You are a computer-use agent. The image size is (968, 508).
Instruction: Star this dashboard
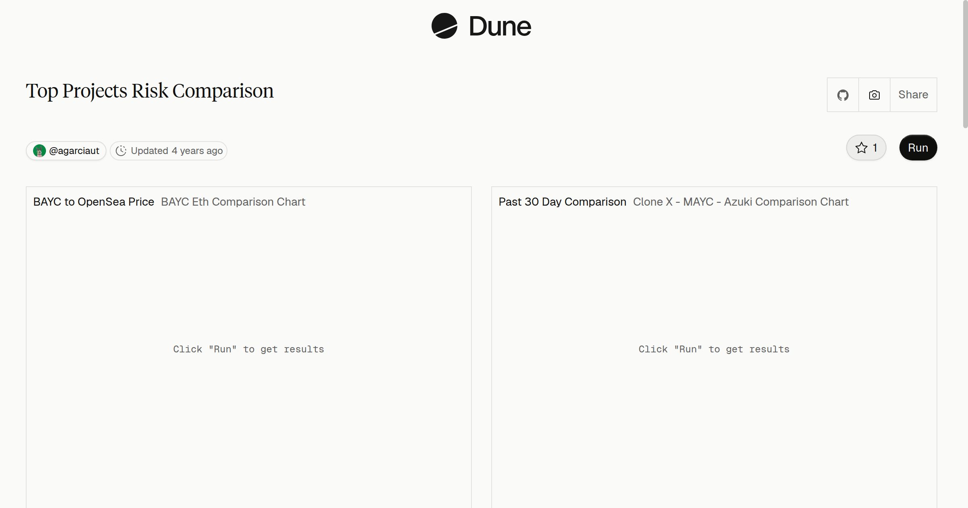tap(866, 148)
